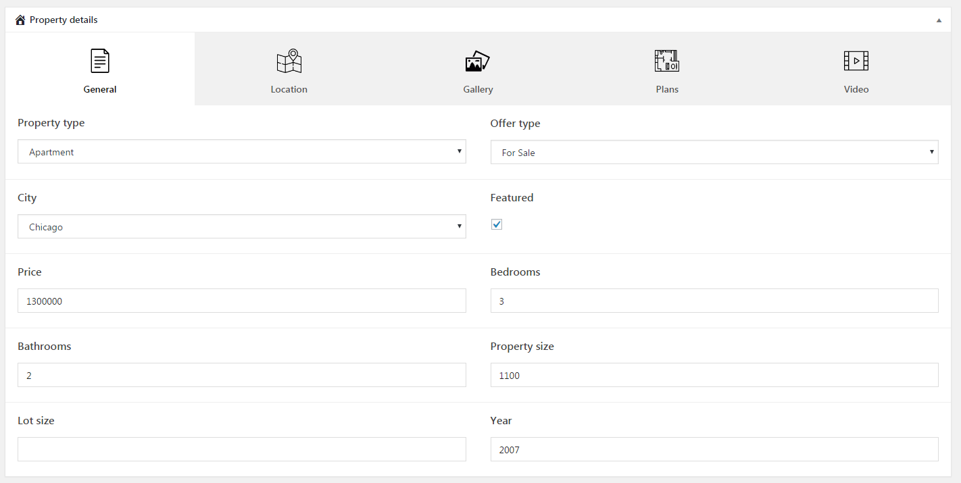Open the Video tab via its film icon
961x483 pixels.
(x=856, y=61)
